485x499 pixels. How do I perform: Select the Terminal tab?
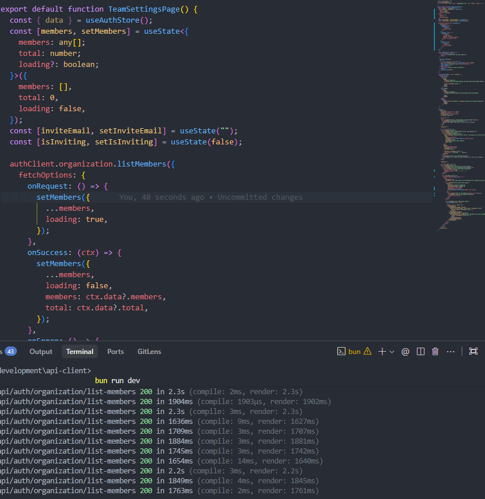point(80,352)
